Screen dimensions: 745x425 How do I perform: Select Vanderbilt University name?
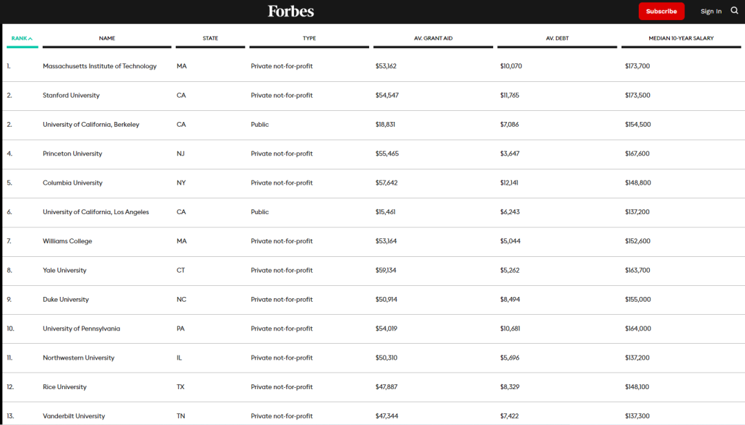point(74,416)
